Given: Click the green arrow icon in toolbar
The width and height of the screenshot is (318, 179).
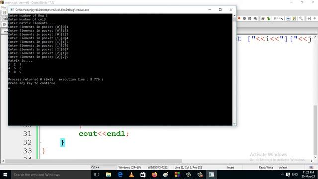Looking at the screenshot, I should tap(269, 19).
